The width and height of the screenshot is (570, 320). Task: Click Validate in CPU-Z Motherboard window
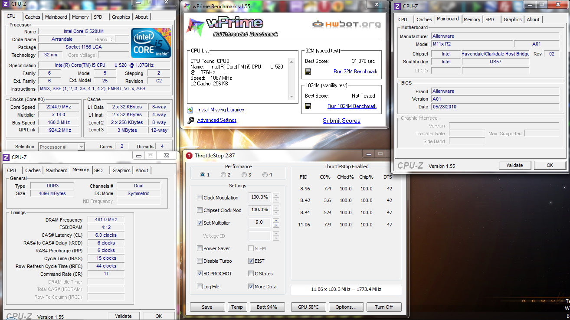click(514, 165)
